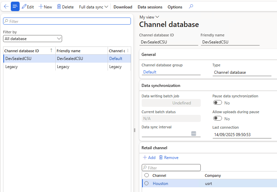277x192 pixels.
Task: Add a retail channel with Add
Action: click(149, 157)
